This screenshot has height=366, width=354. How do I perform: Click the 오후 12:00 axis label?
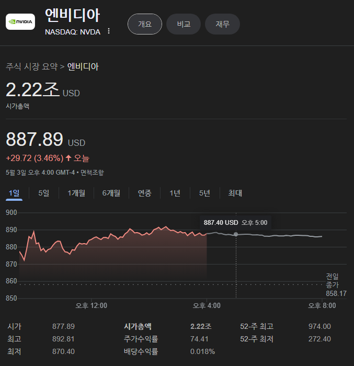[92, 305]
